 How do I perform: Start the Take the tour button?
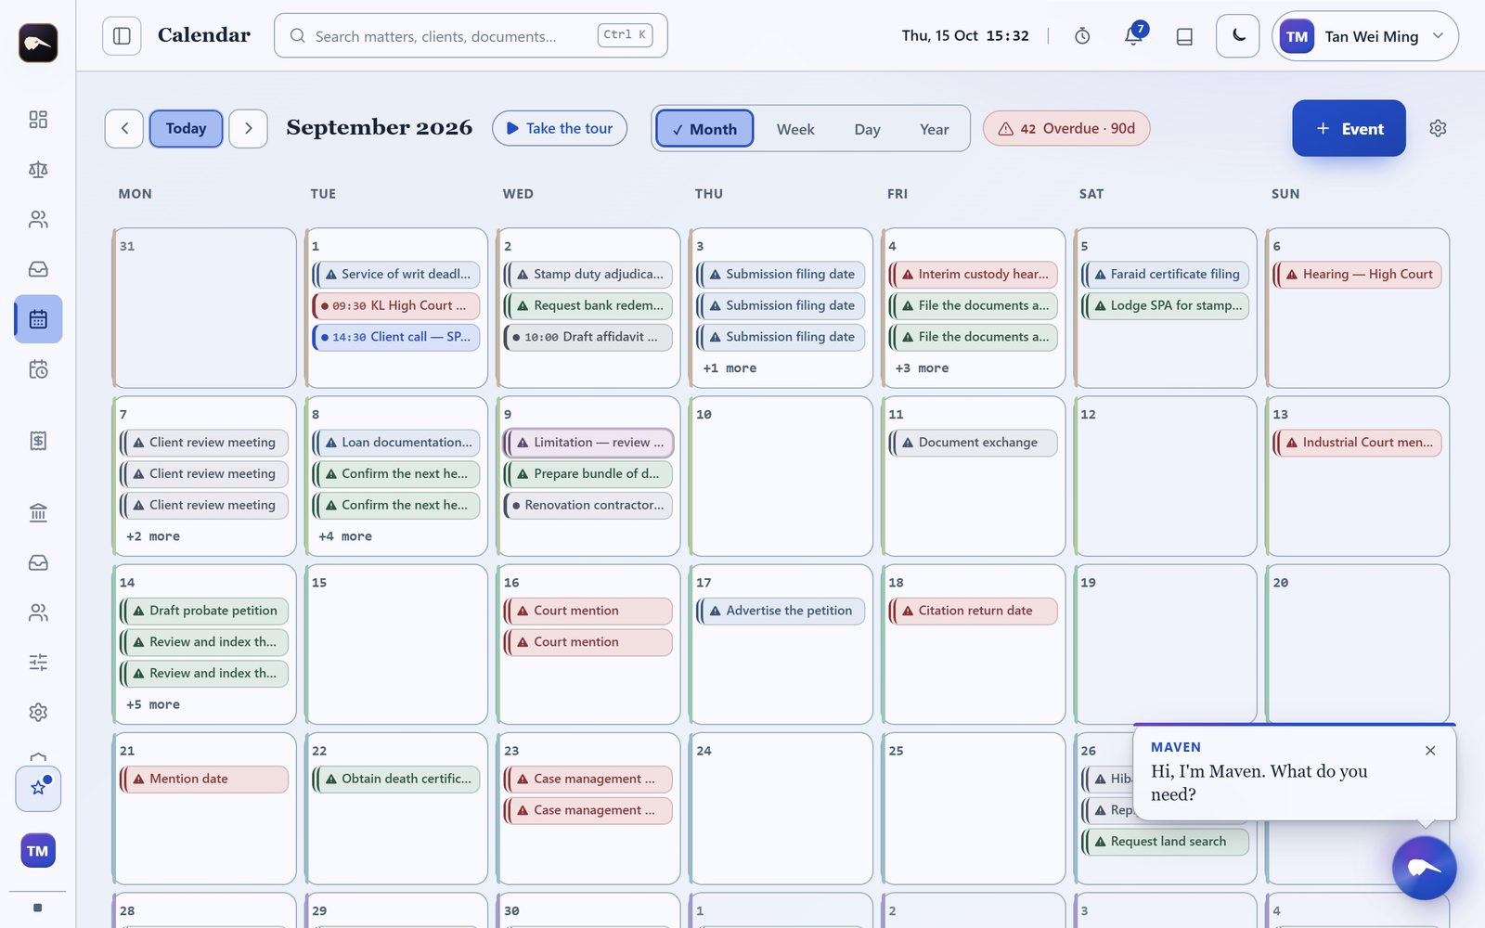coord(560,129)
